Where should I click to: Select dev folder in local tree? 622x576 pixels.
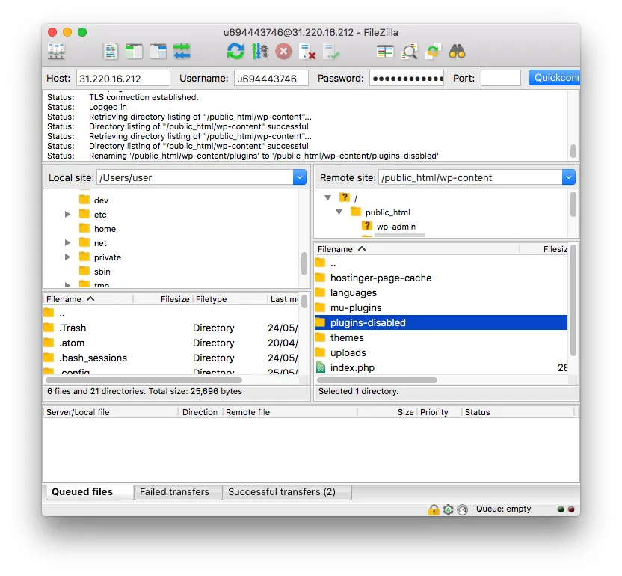coord(101,200)
